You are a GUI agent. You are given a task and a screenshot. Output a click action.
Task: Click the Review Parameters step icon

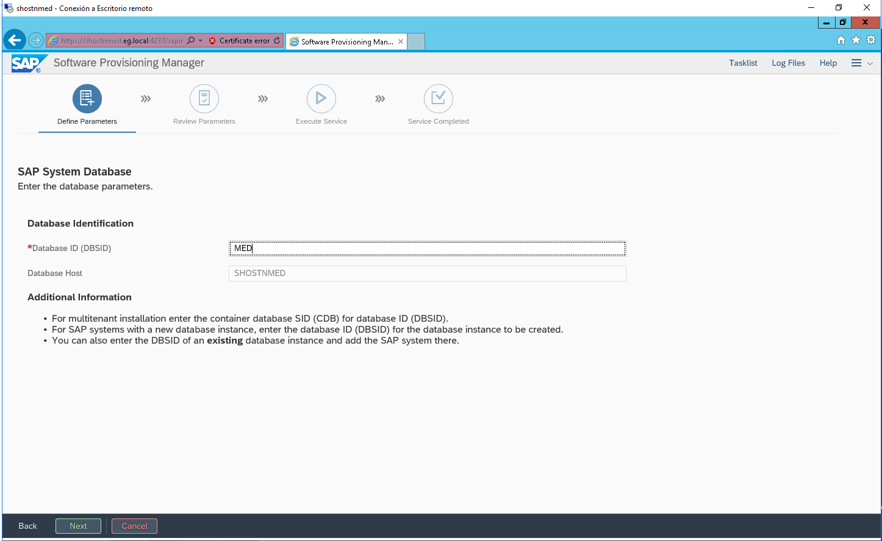tap(204, 99)
